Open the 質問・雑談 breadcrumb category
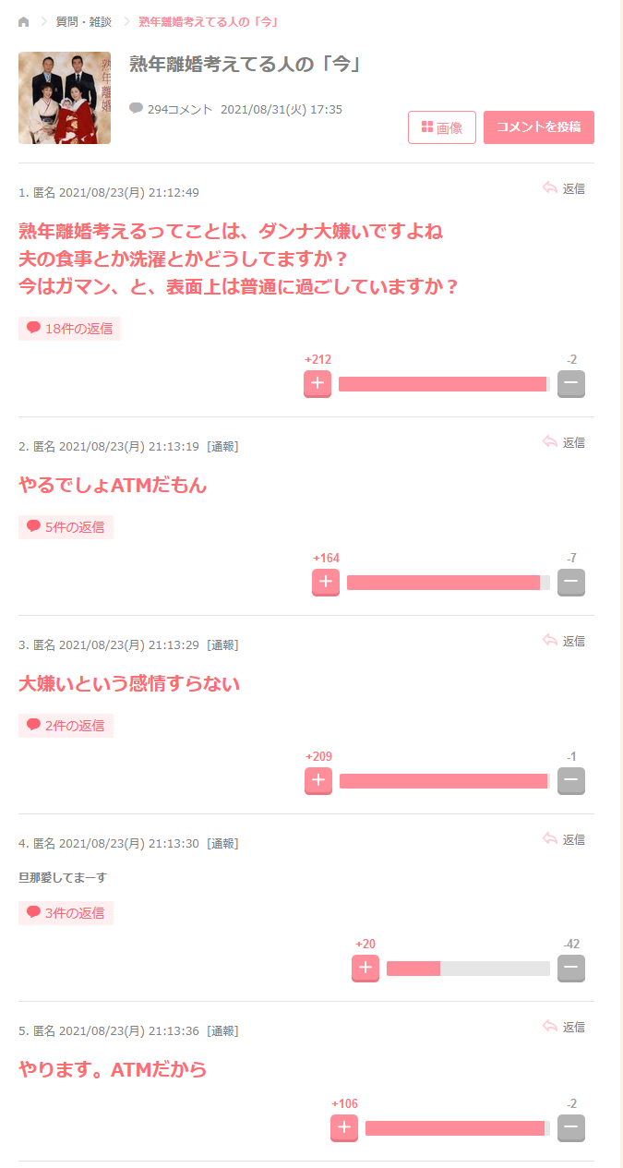Screen dimensions: 623x1168 (x=84, y=22)
